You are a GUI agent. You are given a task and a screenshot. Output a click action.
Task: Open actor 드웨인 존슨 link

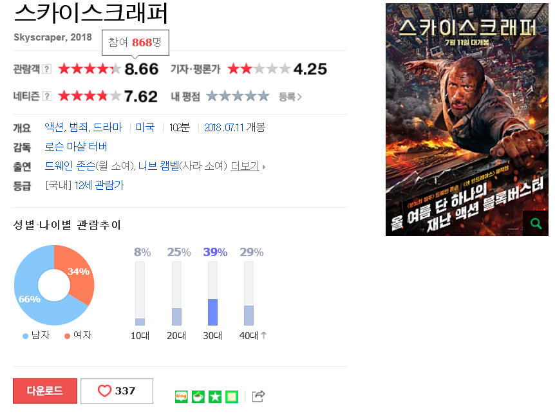(x=70, y=166)
